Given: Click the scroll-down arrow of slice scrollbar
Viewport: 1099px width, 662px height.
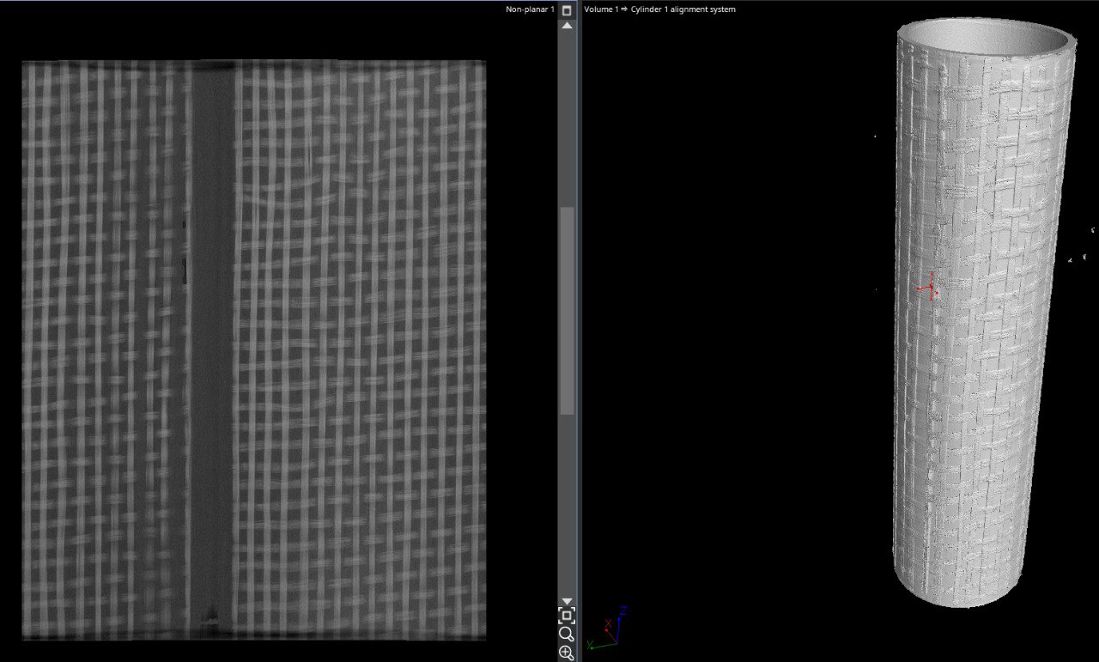Looking at the screenshot, I should pos(567,601).
